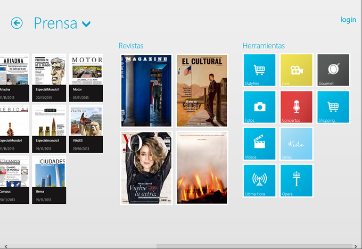Open the Yo Dona magazine cover
Image resolution: width=362 pixels, height=249 pixels.
pos(146,168)
